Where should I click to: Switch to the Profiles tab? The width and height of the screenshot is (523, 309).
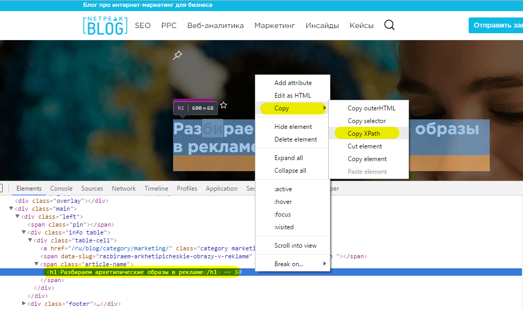click(x=187, y=189)
